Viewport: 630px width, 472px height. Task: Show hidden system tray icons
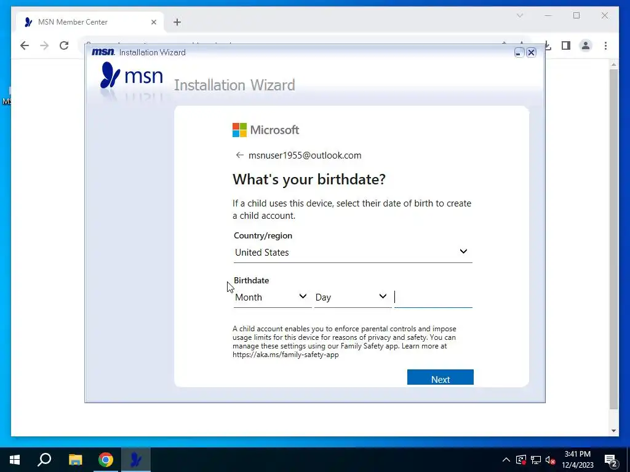tap(506, 460)
